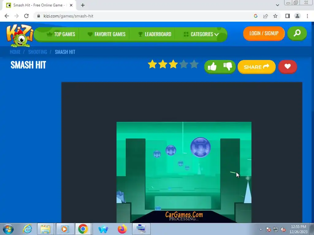Launch Internet Explorer from the taskbar
The image size is (314, 235).
click(x=27, y=229)
